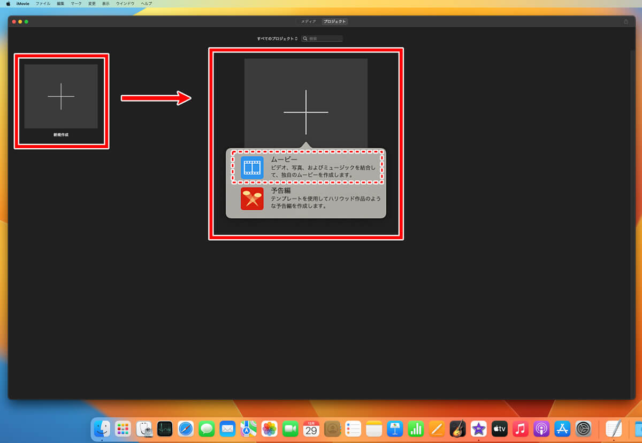Open TextEdit from the Dock
This screenshot has width=642, height=443.
(x=614, y=429)
